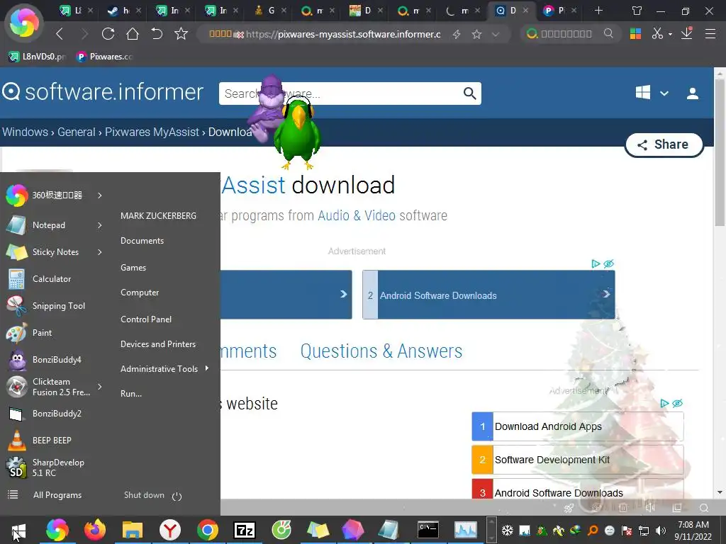Open Sticky Notes taskbar icon
This screenshot has height=544, width=726.
point(317,530)
